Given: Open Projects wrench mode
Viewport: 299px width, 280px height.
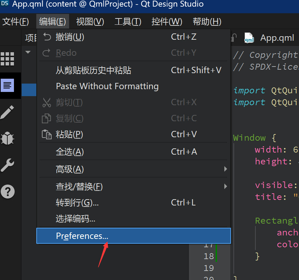Looking at the screenshot, I should [7, 165].
